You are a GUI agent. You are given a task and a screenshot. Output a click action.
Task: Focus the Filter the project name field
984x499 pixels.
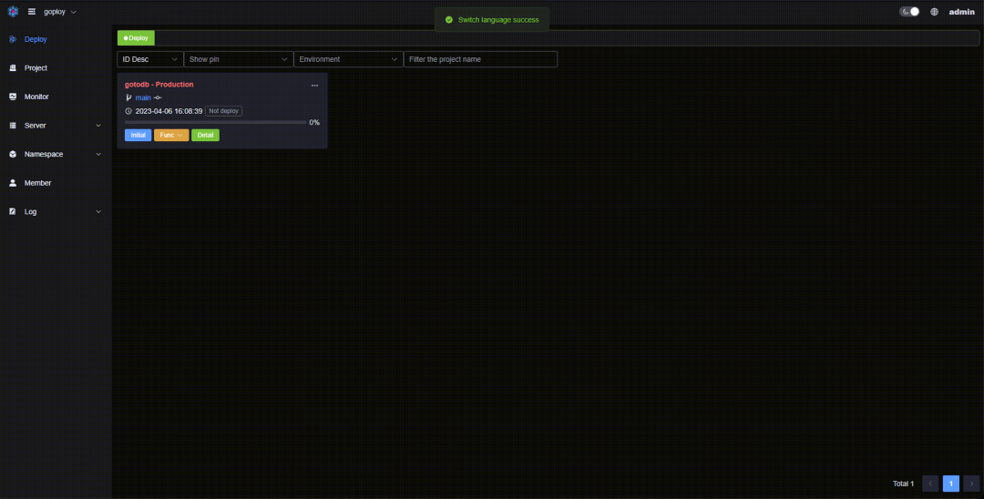pyautogui.click(x=481, y=59)
